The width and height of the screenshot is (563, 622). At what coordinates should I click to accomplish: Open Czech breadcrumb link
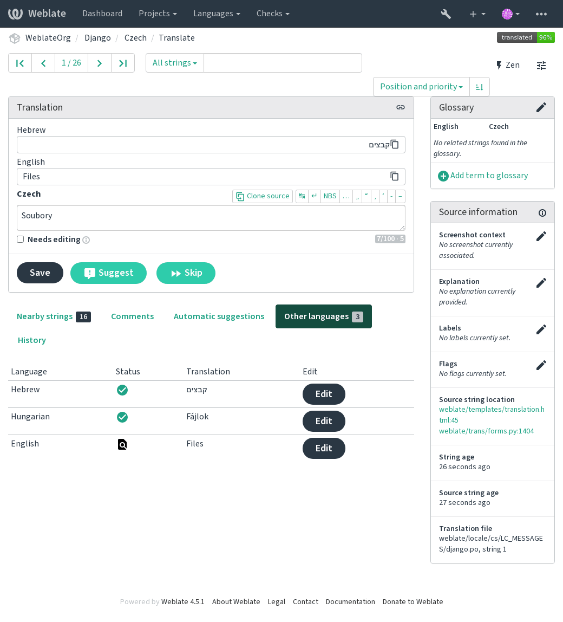(135, 38)
